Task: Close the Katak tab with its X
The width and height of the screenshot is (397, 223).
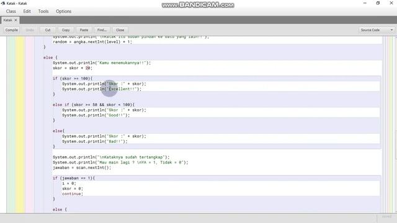Action: [x=16, y=20]
